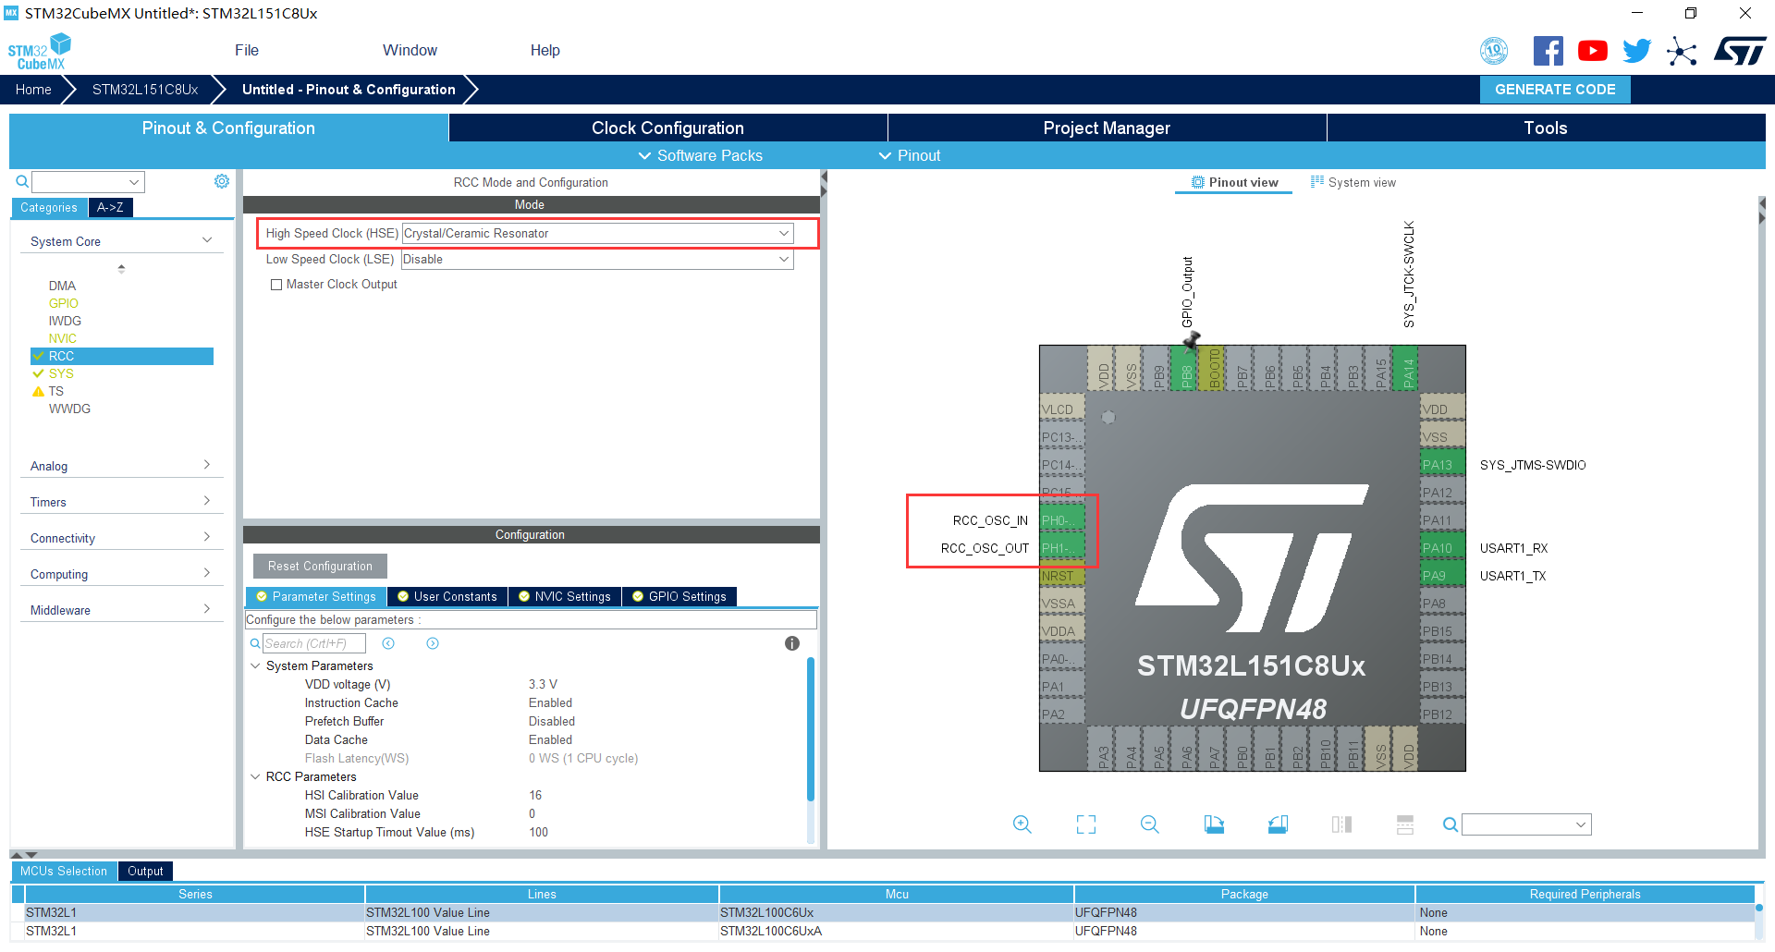Switch to System view
The height and width of the screenshot is (952, 1775).
[1353, 183]
